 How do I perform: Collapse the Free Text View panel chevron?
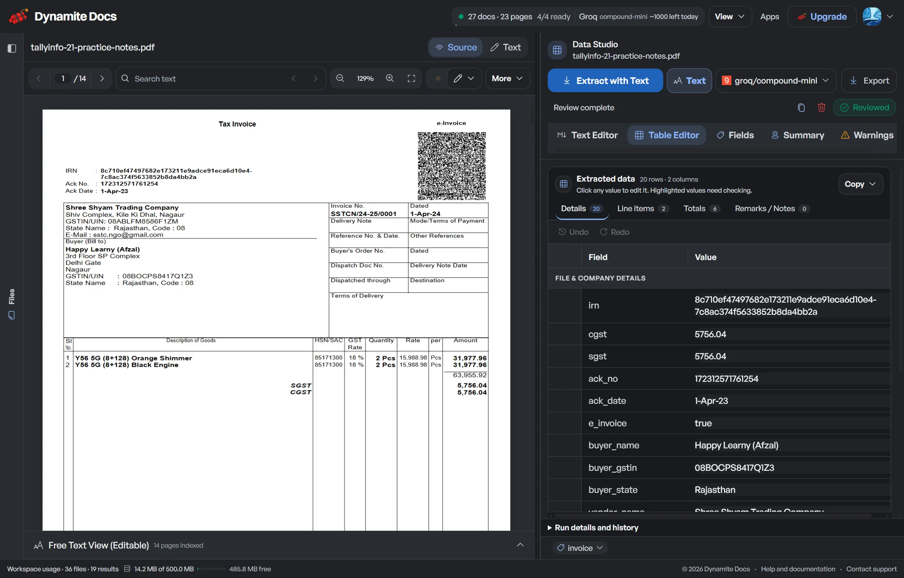coord(520,545)
